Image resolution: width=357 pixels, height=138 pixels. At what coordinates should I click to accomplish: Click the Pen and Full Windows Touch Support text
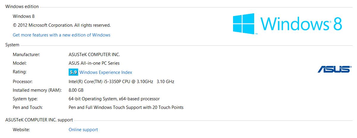(x=126, y=107)
